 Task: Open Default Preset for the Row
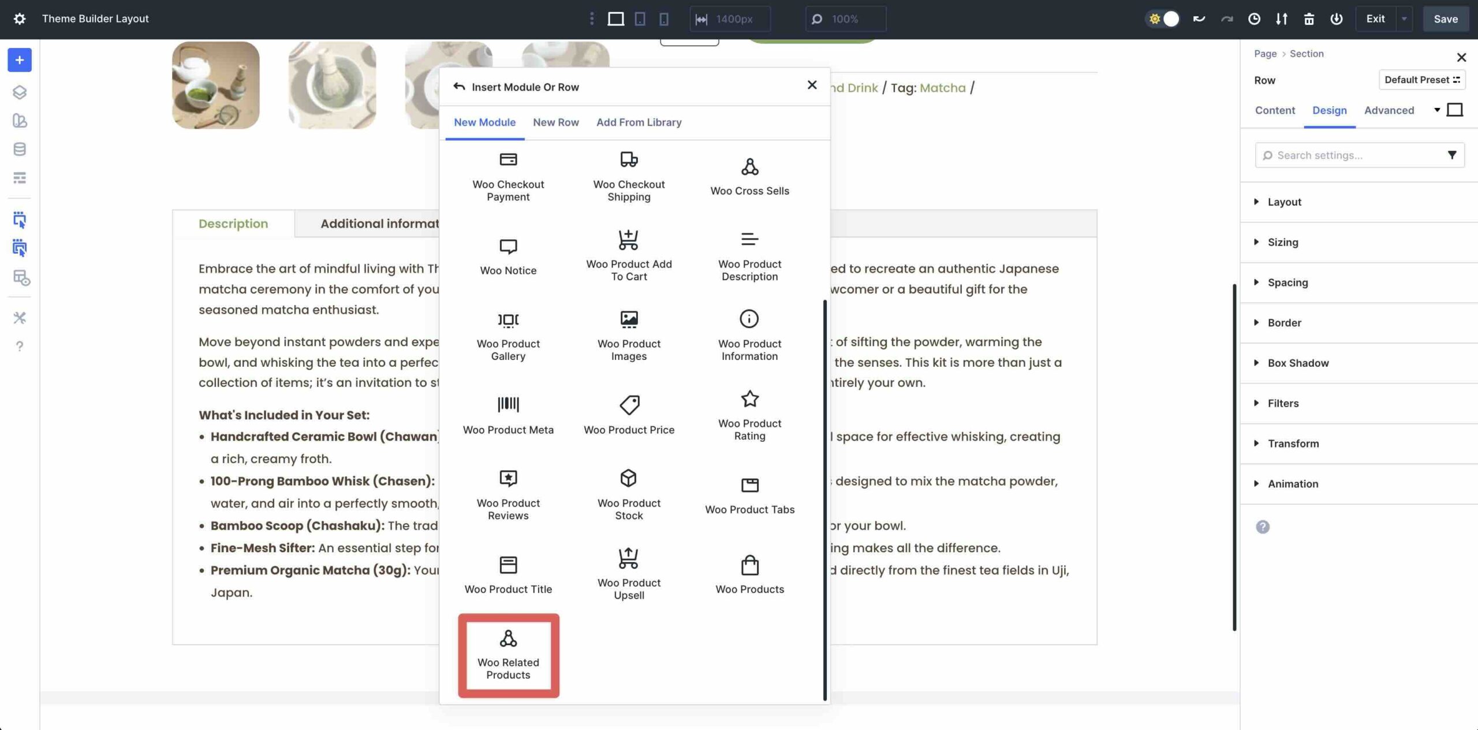(x=1422, y=80)
